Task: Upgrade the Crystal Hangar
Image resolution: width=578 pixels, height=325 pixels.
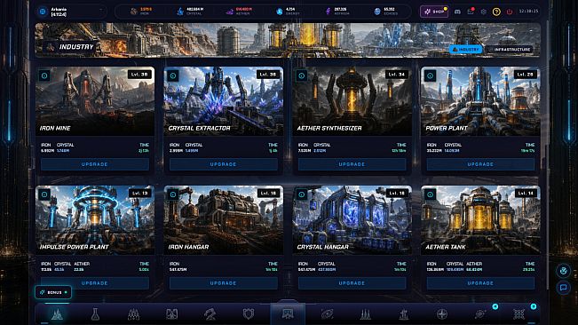Action: pos(352,283)
